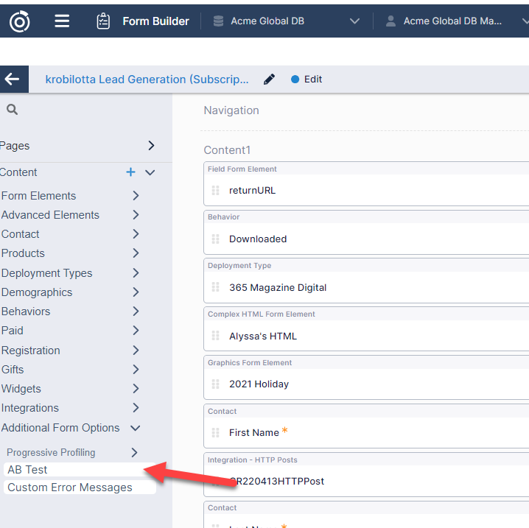Select AB Test option
This screenshot has width=529, height=528.
(x=28, y=469)
